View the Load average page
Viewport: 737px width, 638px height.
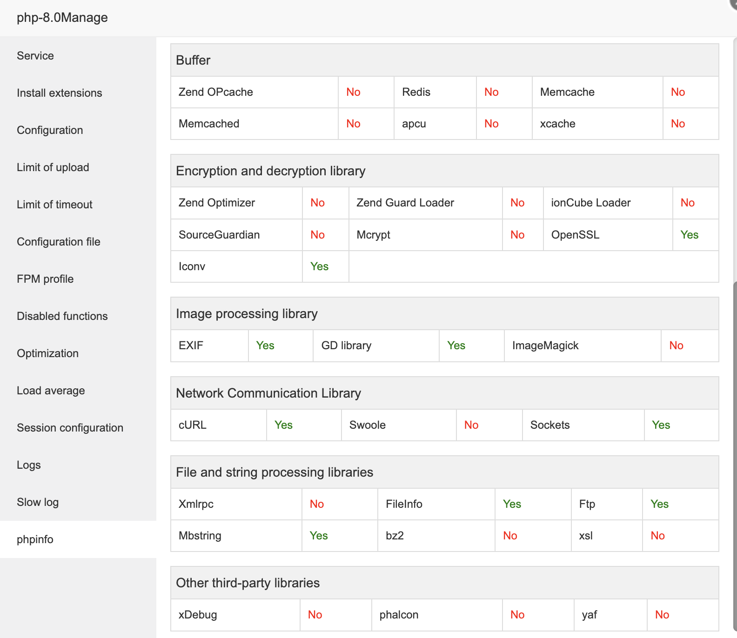(51, 391)
